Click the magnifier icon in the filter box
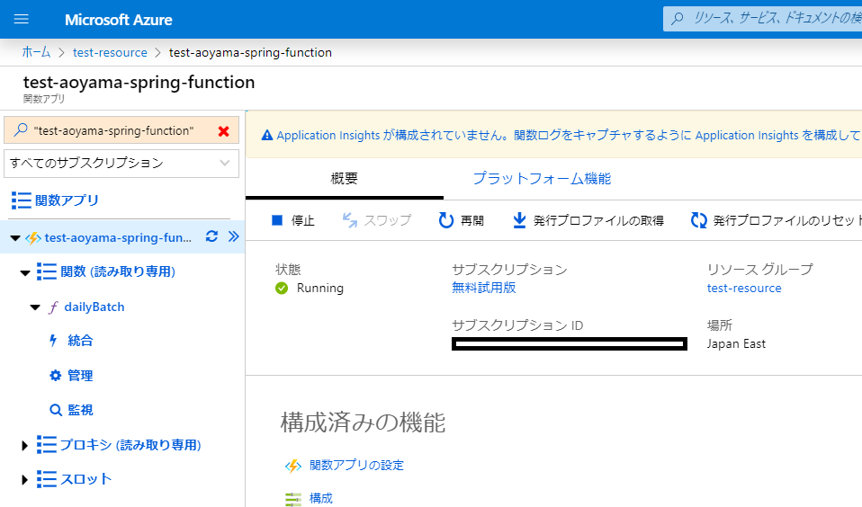The image size is (862, 507). click(21, 130)
